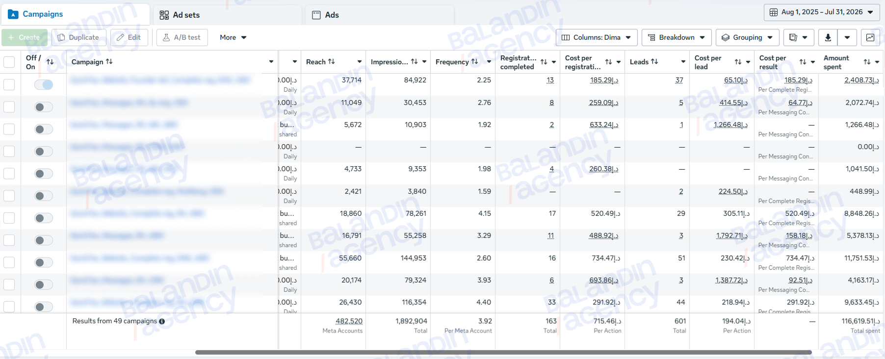
Task: Select checkbox for the row with reach 55,660
Action: [x=9, y=262]
